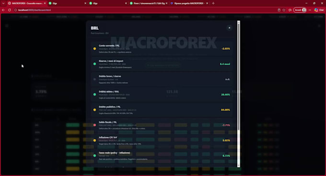Open the reading view icon in address bar

[x=279, y=10]
